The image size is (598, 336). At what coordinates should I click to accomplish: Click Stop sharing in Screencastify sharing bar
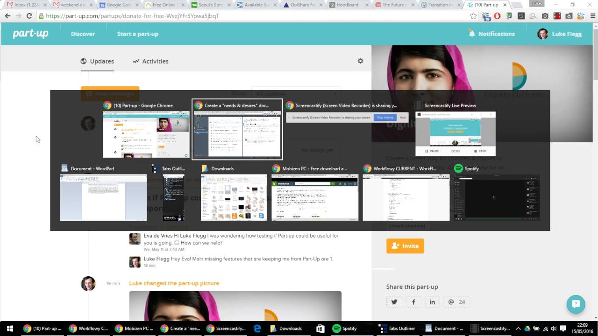[x=385, y=118]
